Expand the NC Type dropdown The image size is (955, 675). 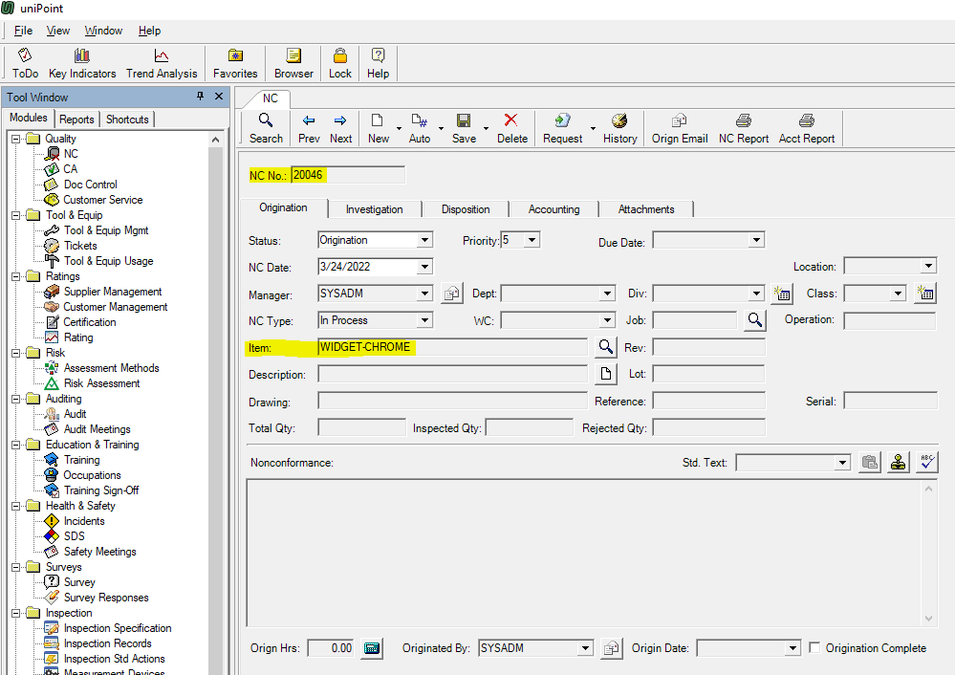point(424,320)
